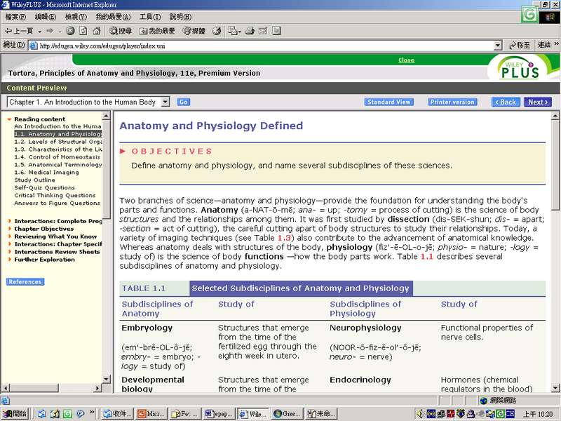Open the Chapter 1 selection dropdown
Screen dimensions: 561x421
[x=88, y=102]
